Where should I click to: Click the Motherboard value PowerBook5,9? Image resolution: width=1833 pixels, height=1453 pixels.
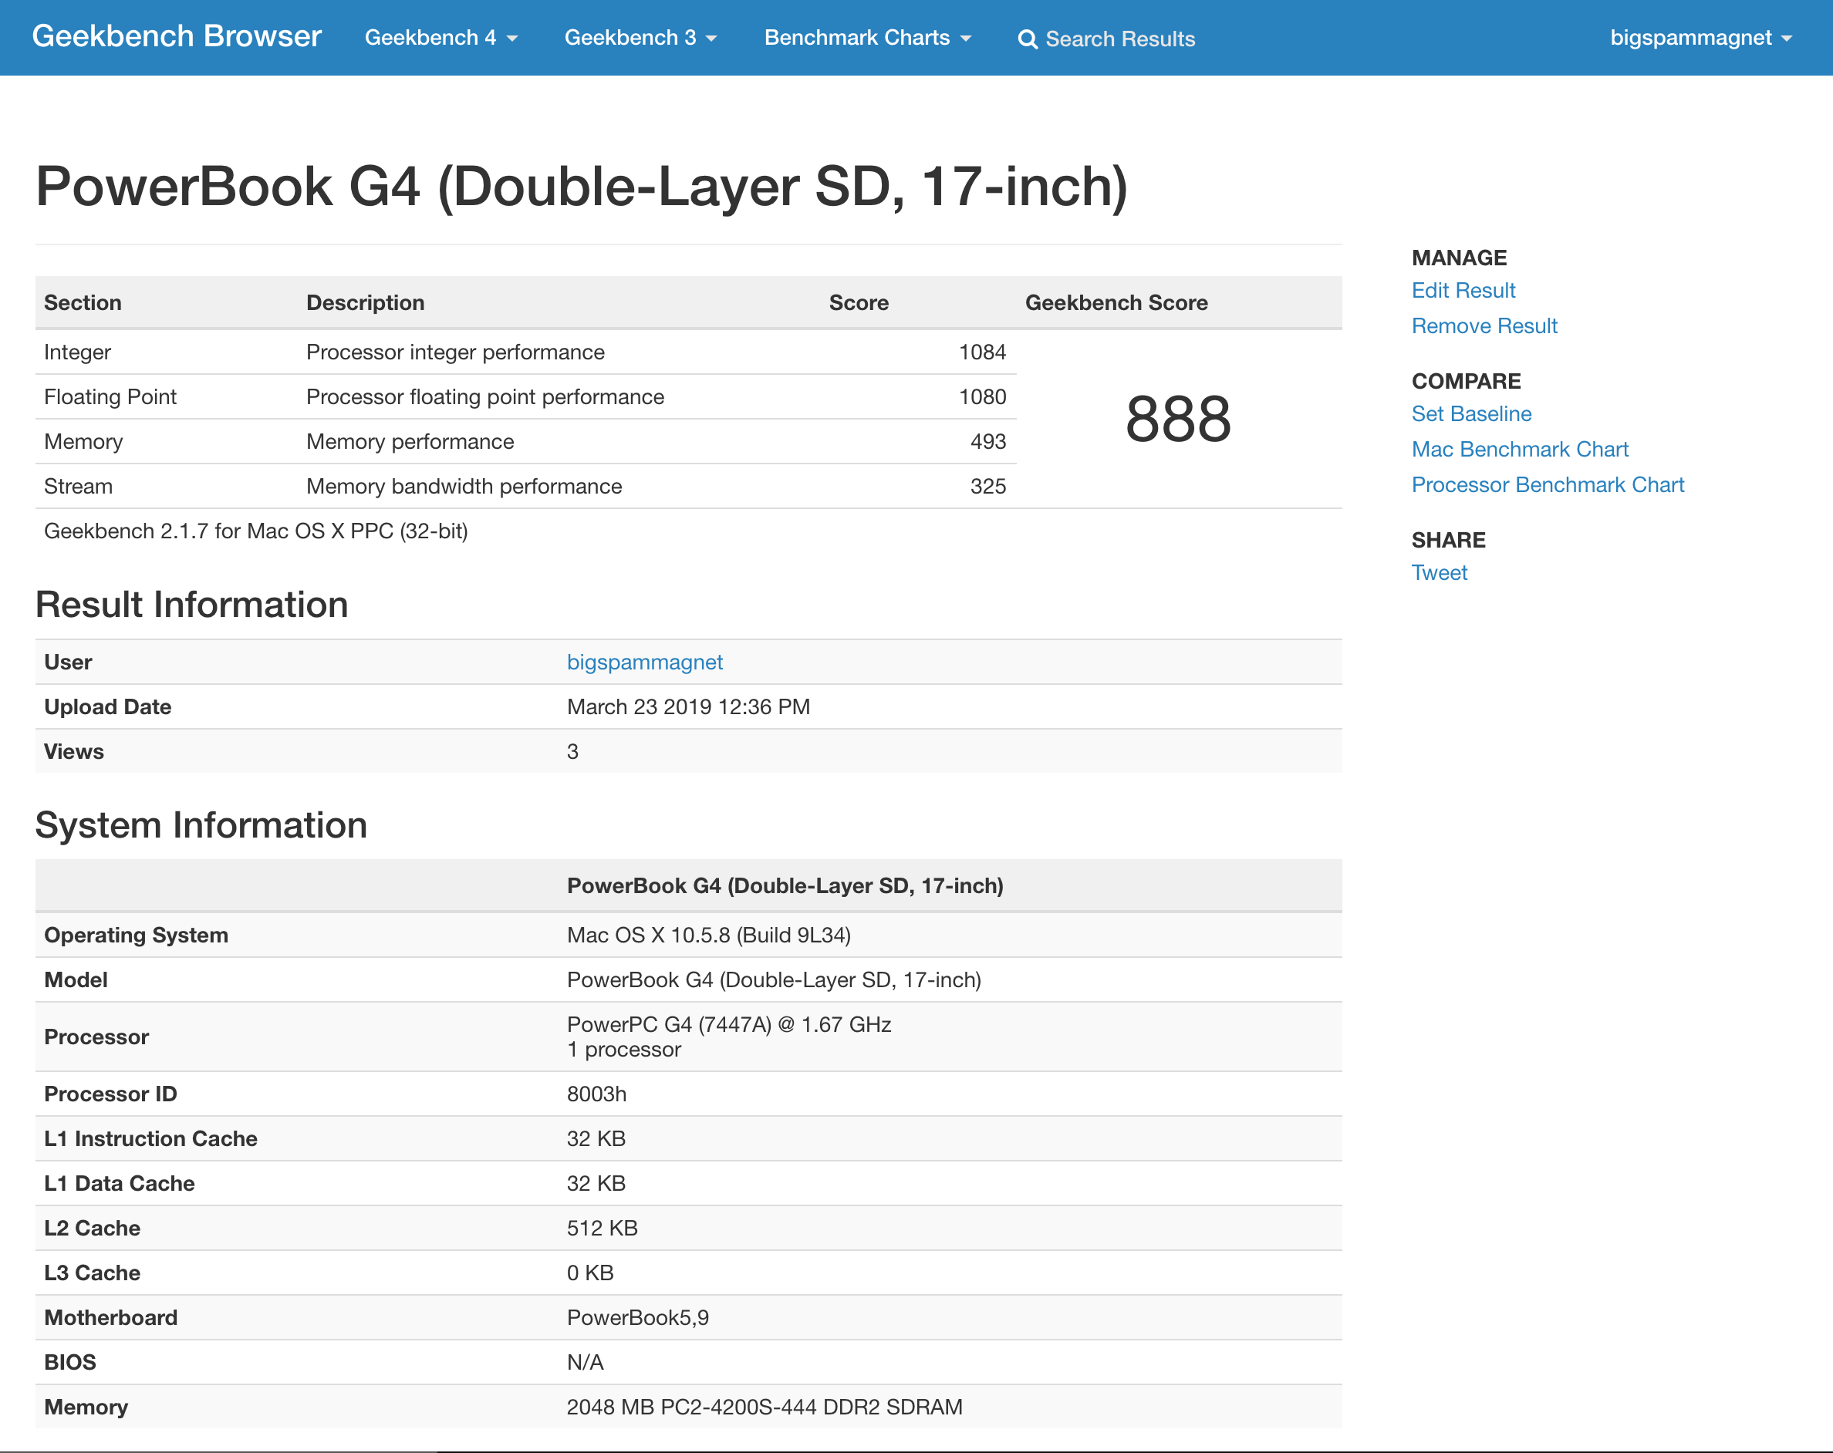coord(638,1318)
